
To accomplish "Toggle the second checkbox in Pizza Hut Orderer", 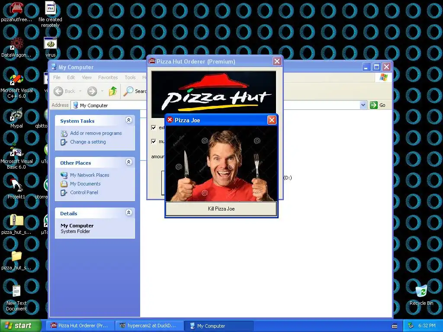I will 154,141.
